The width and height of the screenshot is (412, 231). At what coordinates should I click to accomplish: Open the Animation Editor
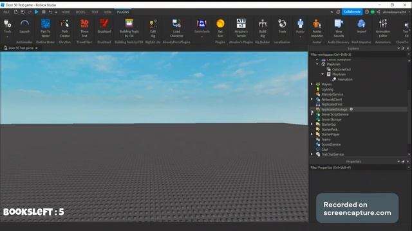tap(383, 28)
